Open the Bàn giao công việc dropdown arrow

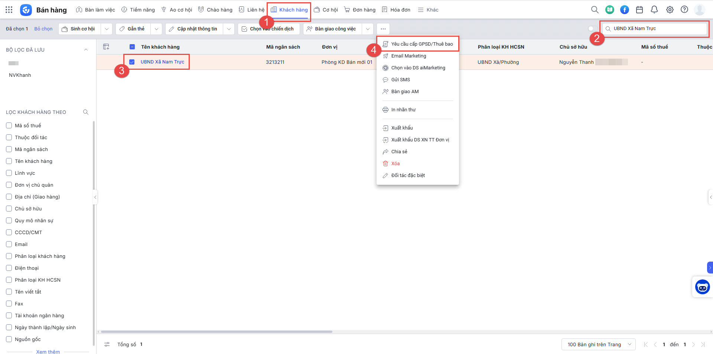(x=368, y=29)
